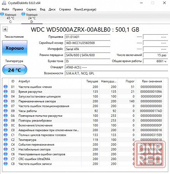Click status circle for attribute 07
This screenshot has width=170, height=174.
coord(5,106)
